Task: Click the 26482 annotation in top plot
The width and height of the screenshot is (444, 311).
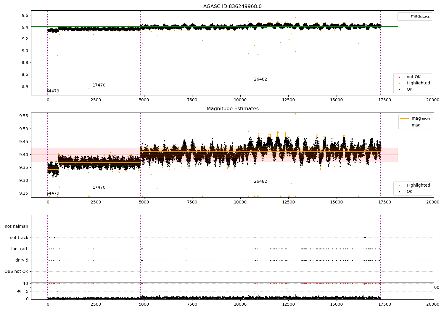Action: coord(260,79)
